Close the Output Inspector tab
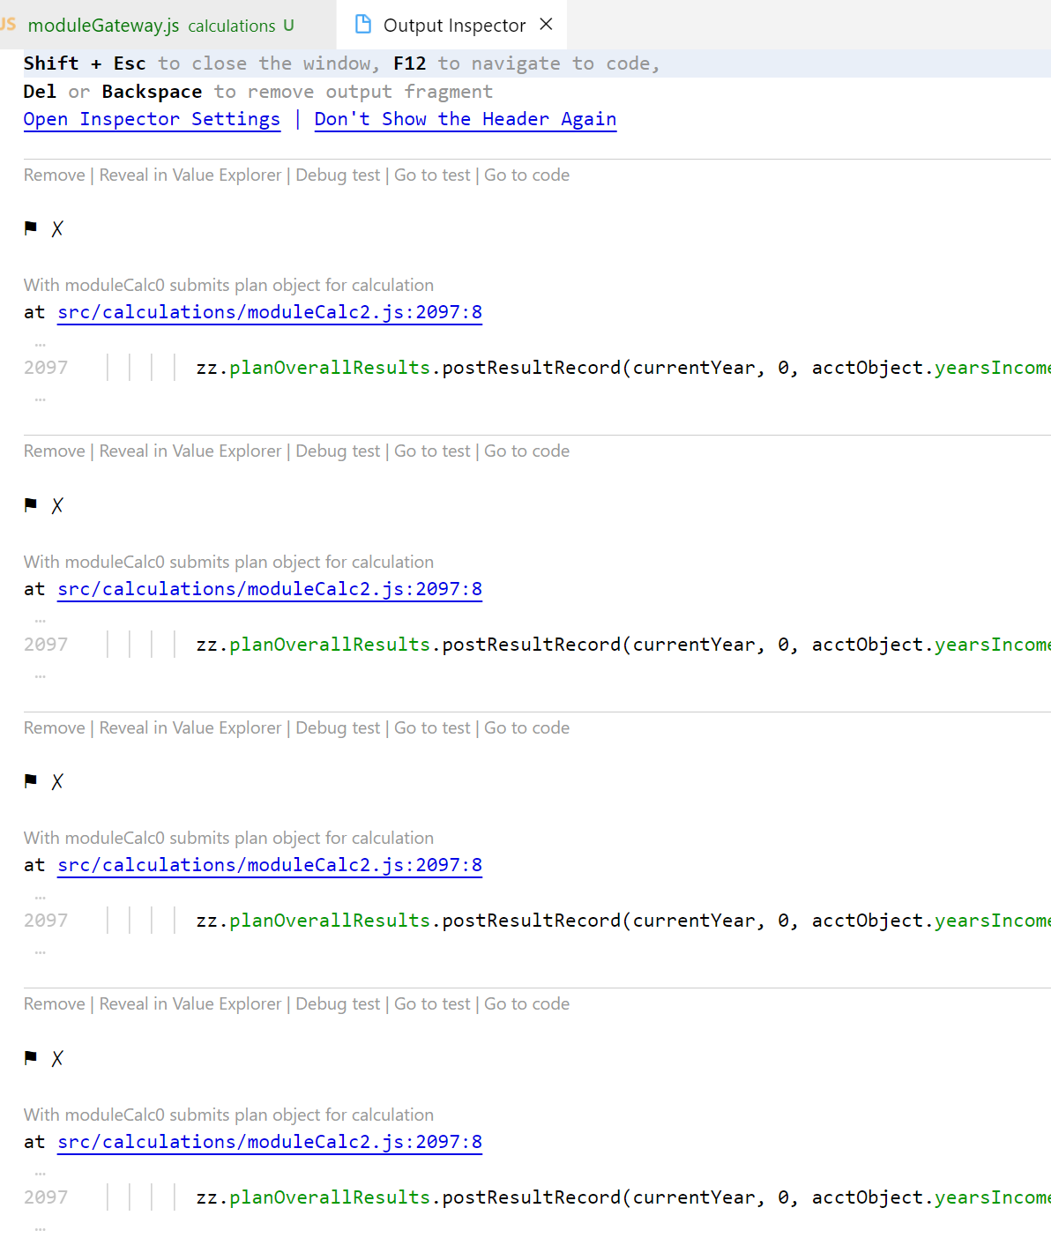The image size is (1051, 1238). [x=546, y=25]
